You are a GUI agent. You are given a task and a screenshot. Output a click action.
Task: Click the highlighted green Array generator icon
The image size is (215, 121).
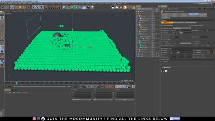tap(76, 7)
